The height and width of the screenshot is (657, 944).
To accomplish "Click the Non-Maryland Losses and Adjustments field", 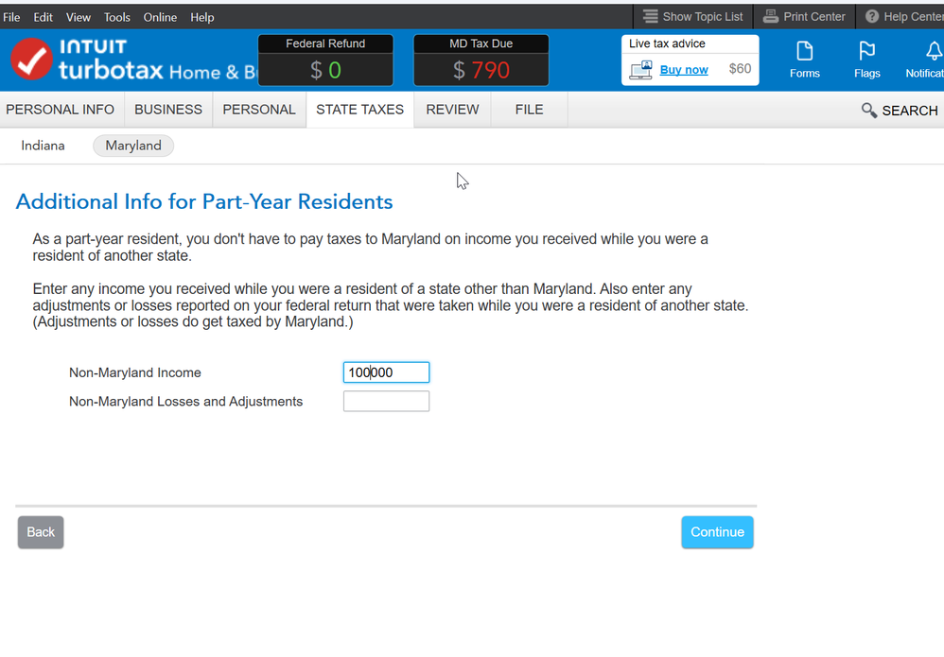I will coord(386,402).
